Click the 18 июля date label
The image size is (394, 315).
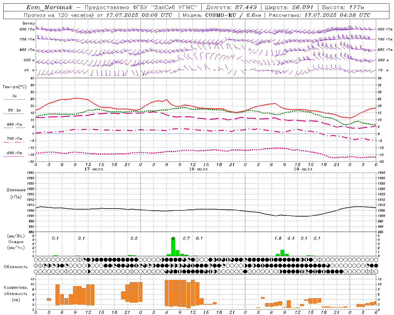[199, 169]
